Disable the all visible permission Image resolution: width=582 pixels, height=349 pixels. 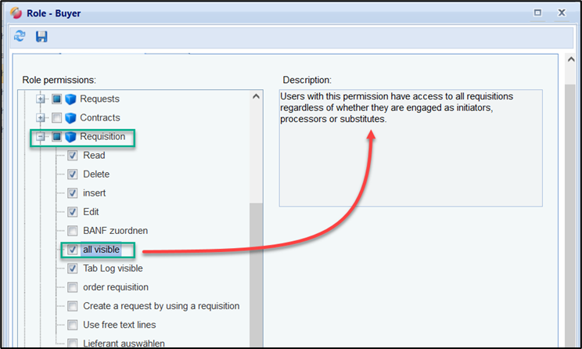click(x=72, y=250)
